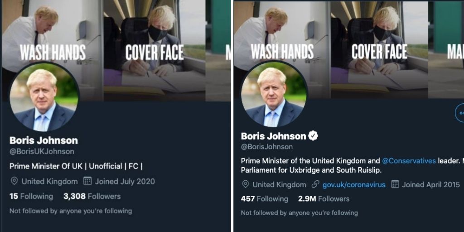Click calendar icon next to Joined July 2020

(x=87, y=181)
